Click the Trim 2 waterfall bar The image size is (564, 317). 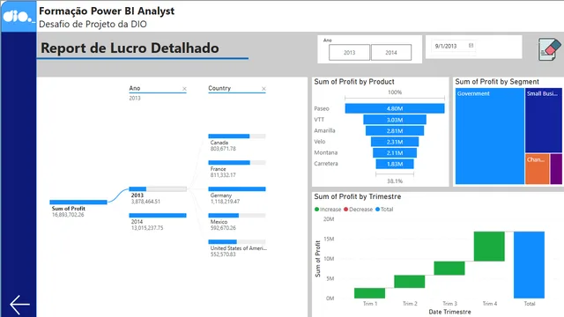click(409, 282)
